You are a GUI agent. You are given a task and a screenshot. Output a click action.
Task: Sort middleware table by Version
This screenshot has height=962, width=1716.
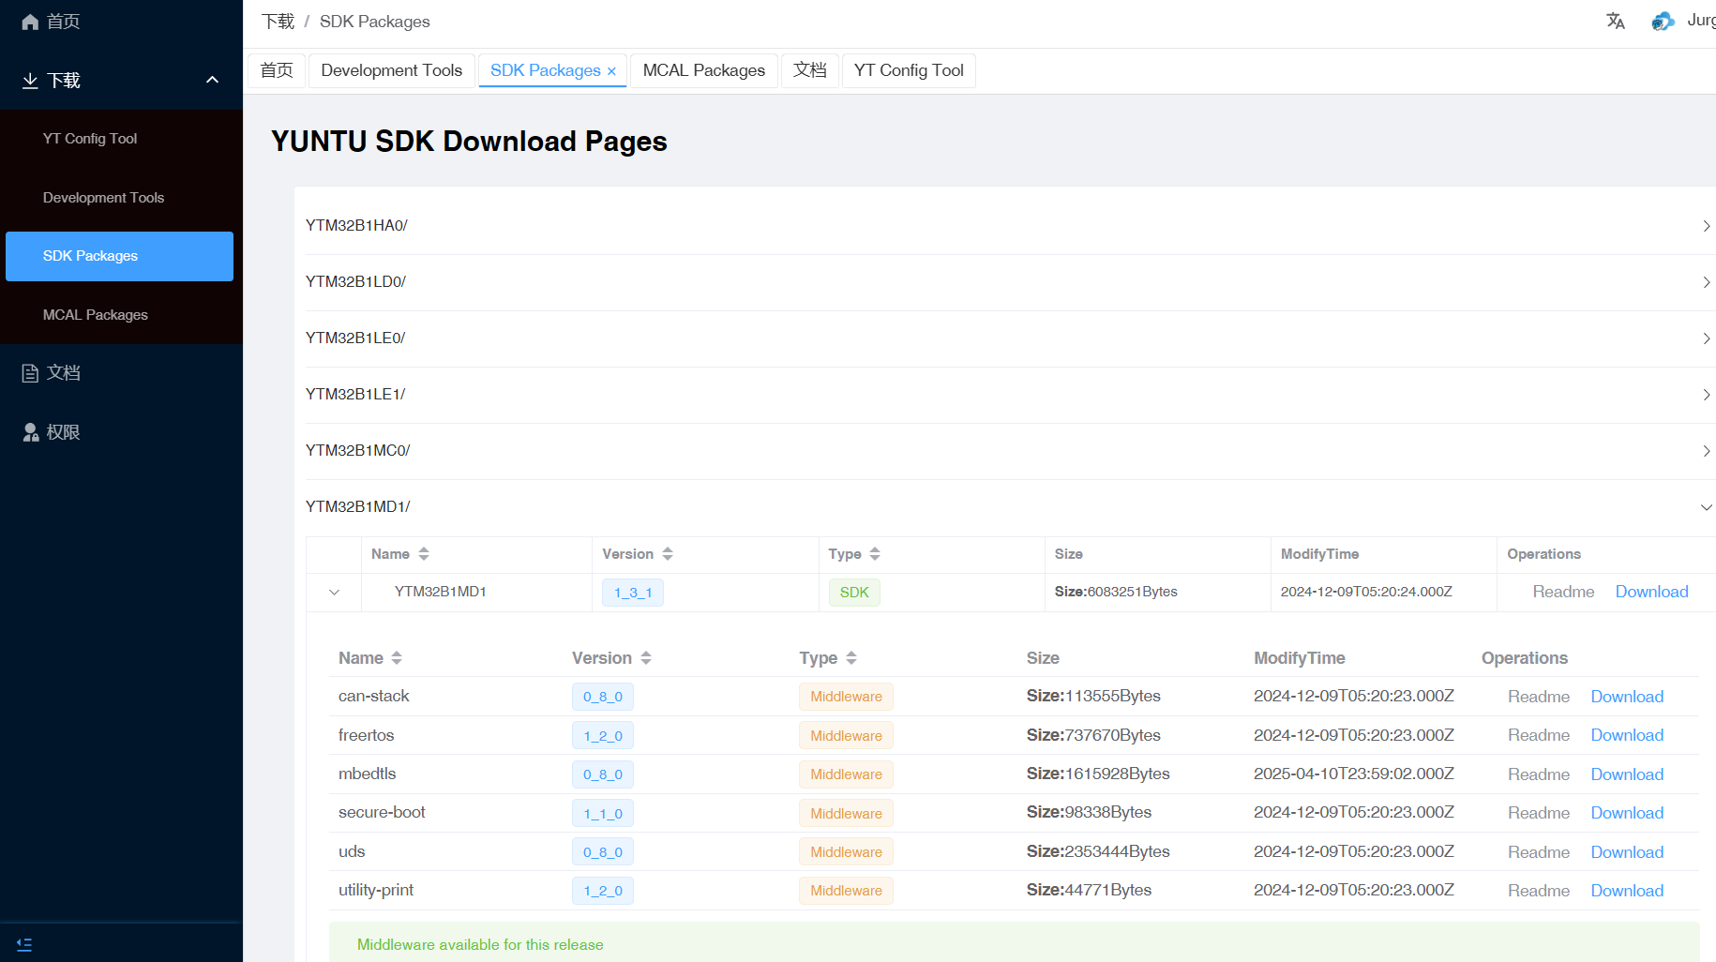(646, 658)
